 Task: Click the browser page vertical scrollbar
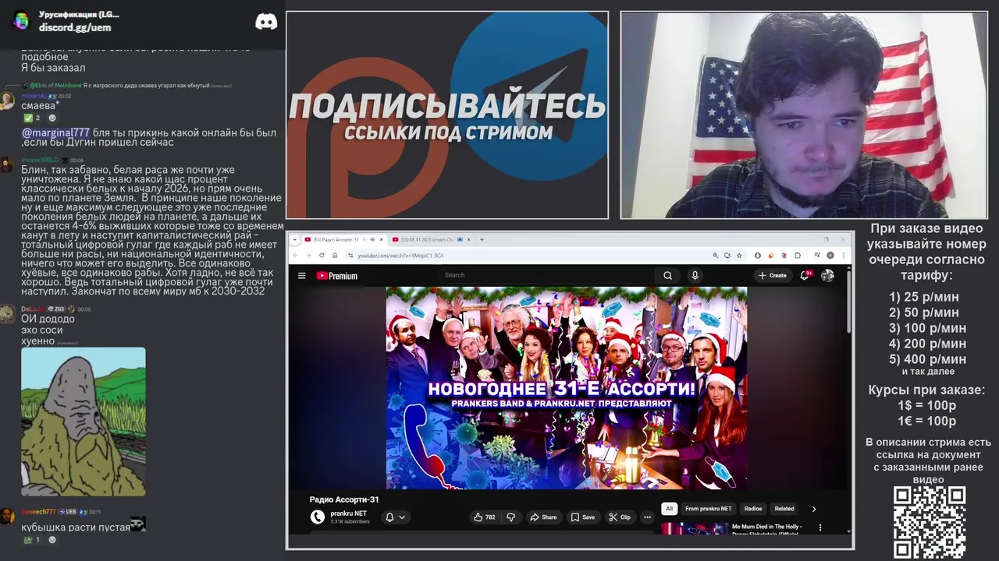click(x=849, y=304)
